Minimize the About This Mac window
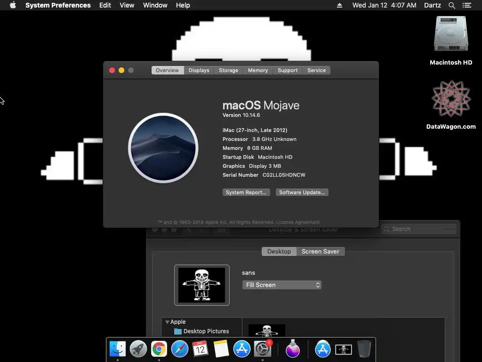This screenshot has height=362, width=482. [121, 70]
